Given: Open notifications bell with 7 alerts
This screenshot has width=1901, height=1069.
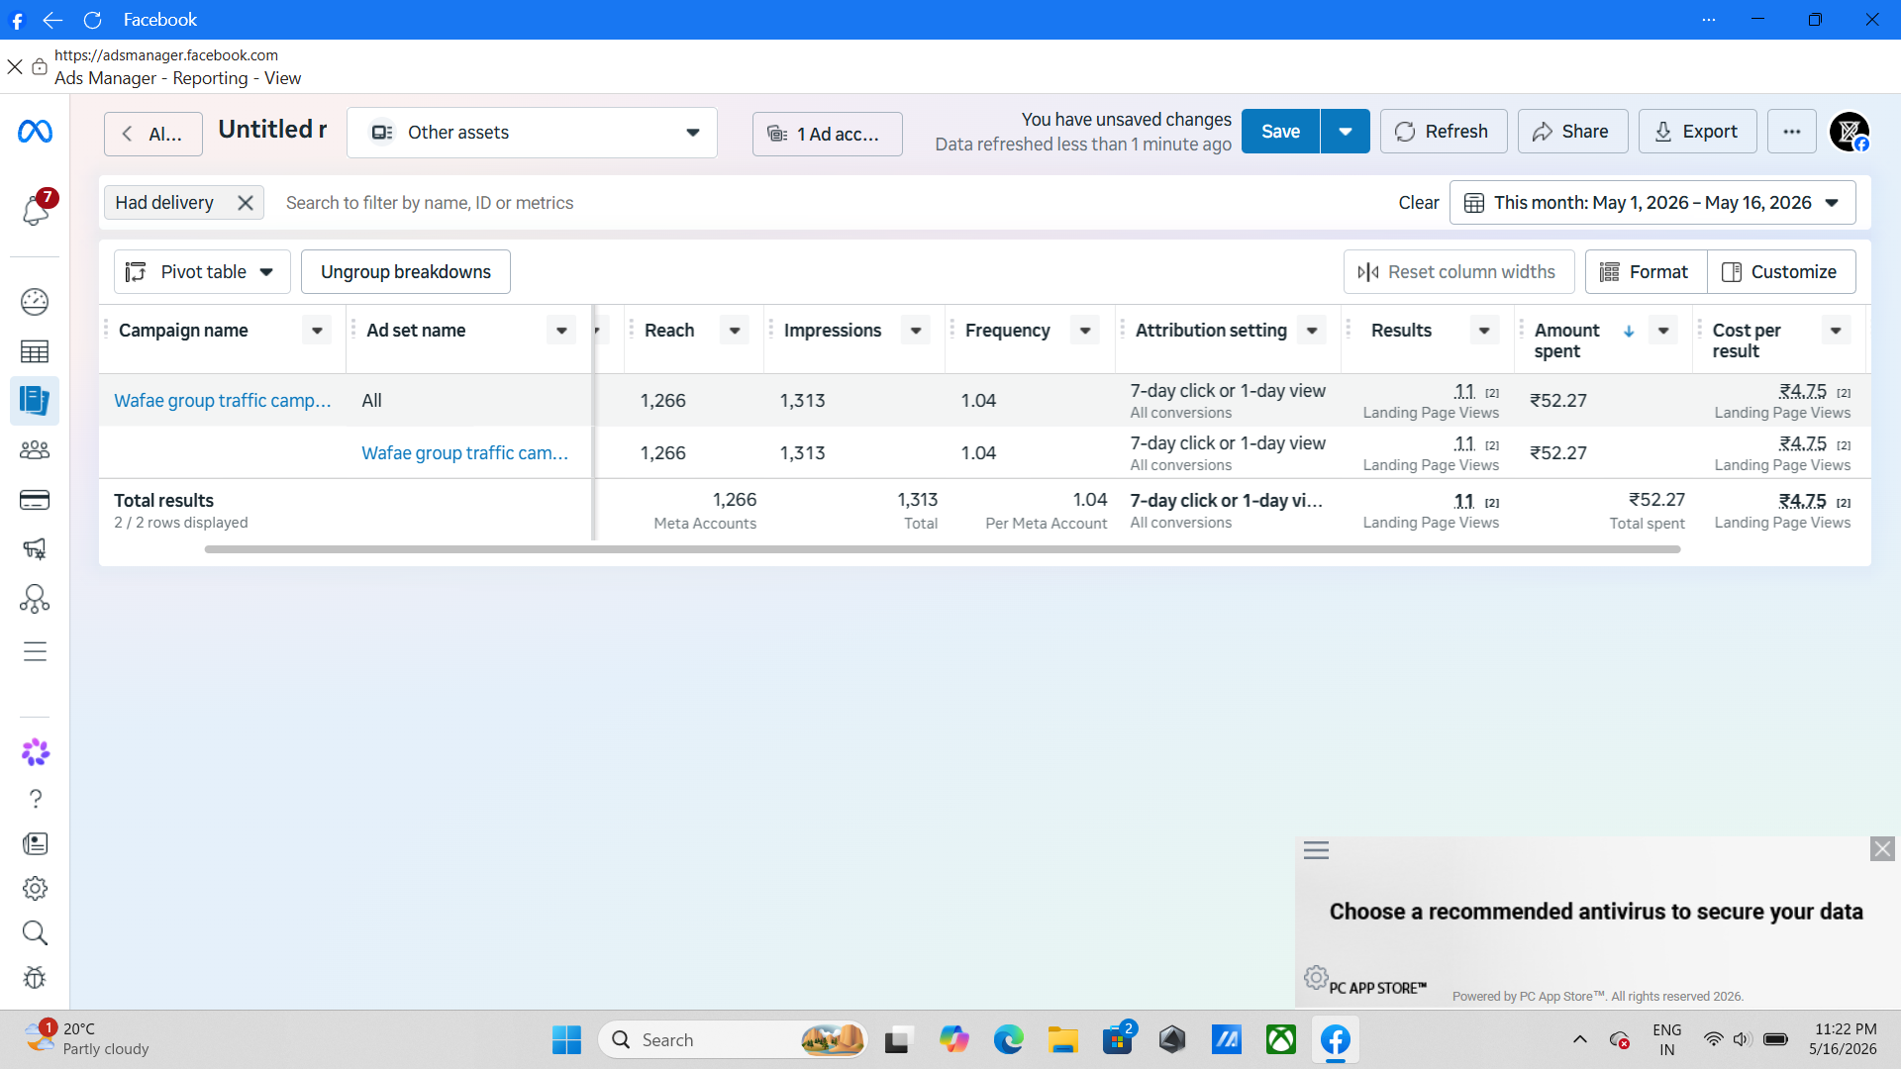Looking at the screenshot, I should pos(36,209).
